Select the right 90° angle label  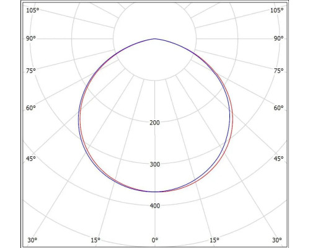pos(278,38)
